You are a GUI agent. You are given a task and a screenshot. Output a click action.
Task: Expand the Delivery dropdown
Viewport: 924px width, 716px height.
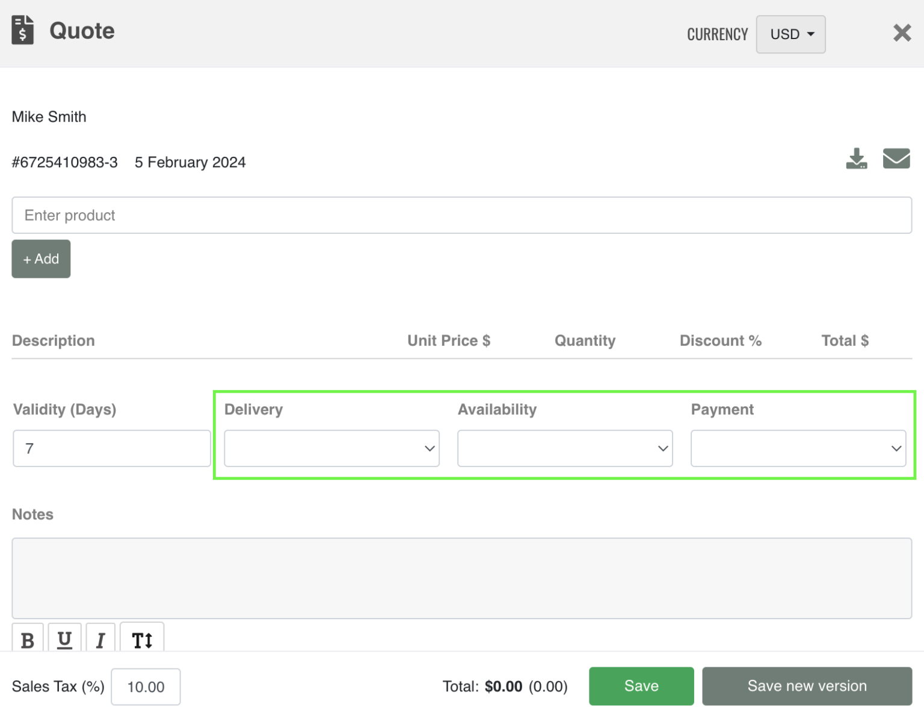331,448
